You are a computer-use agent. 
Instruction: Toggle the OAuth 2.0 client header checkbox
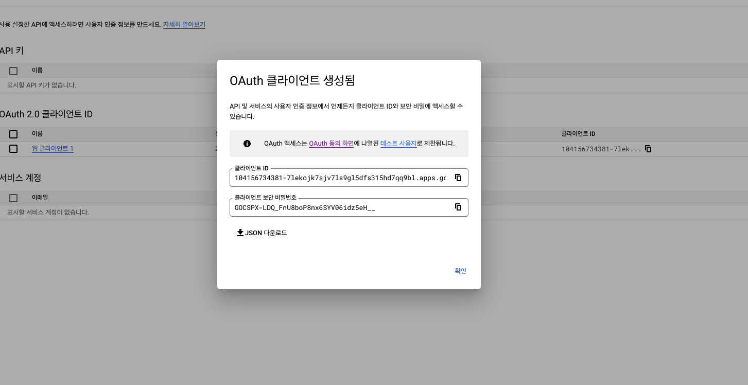(13, 134)
